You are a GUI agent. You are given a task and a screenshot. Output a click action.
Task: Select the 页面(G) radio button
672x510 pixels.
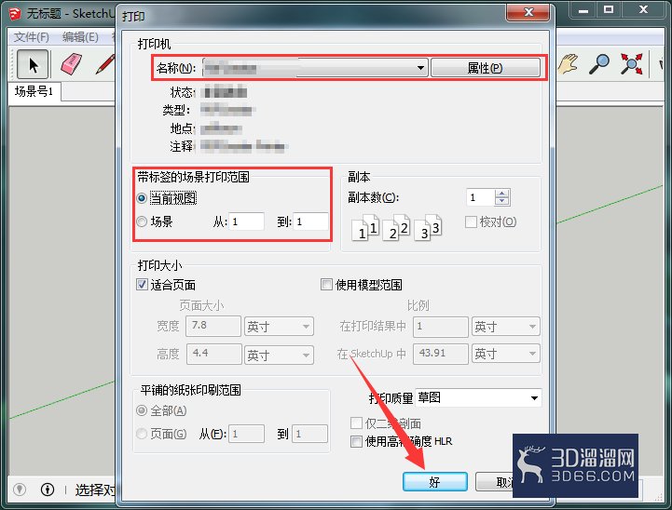coord(142,434)
